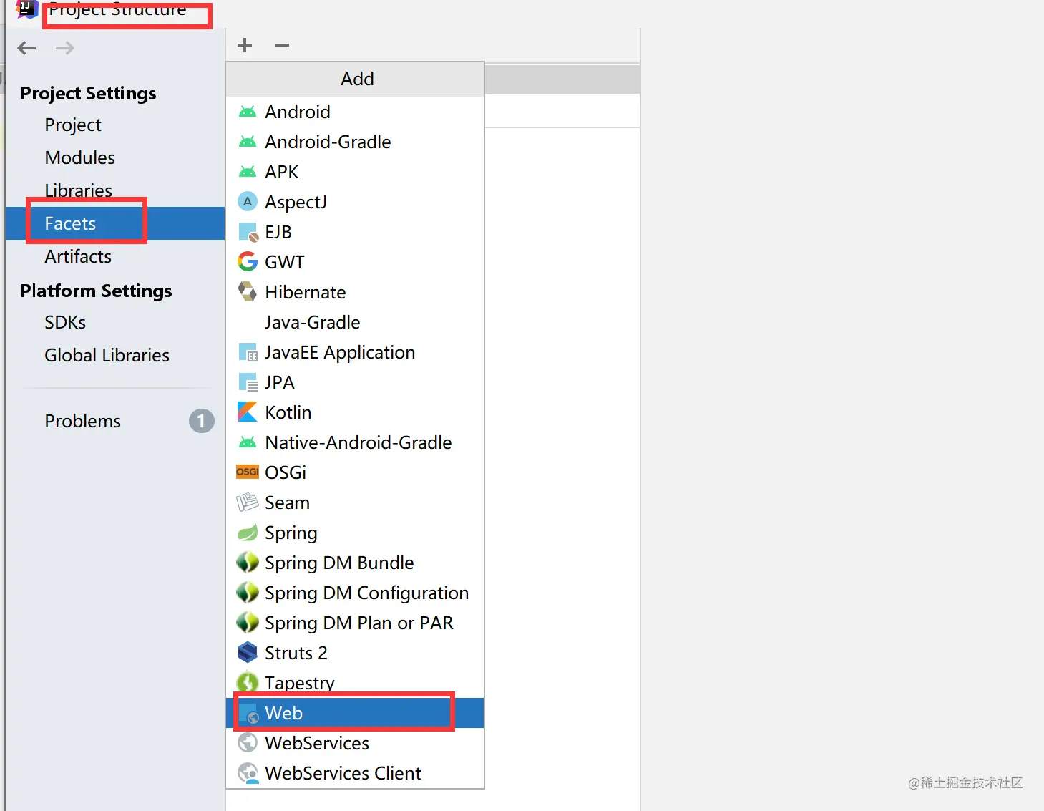Select Facets in the sidebar

tap(114, 223)
